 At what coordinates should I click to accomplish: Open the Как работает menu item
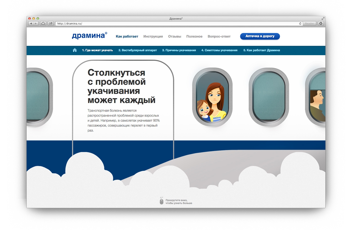(x=127, y=36)
